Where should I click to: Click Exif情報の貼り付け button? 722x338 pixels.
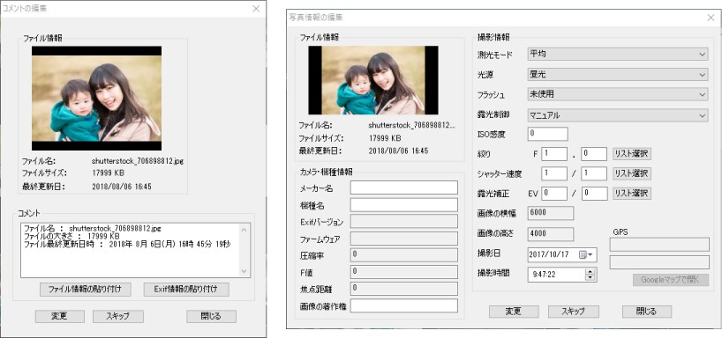pyautogui.click(x=186, y=290)
